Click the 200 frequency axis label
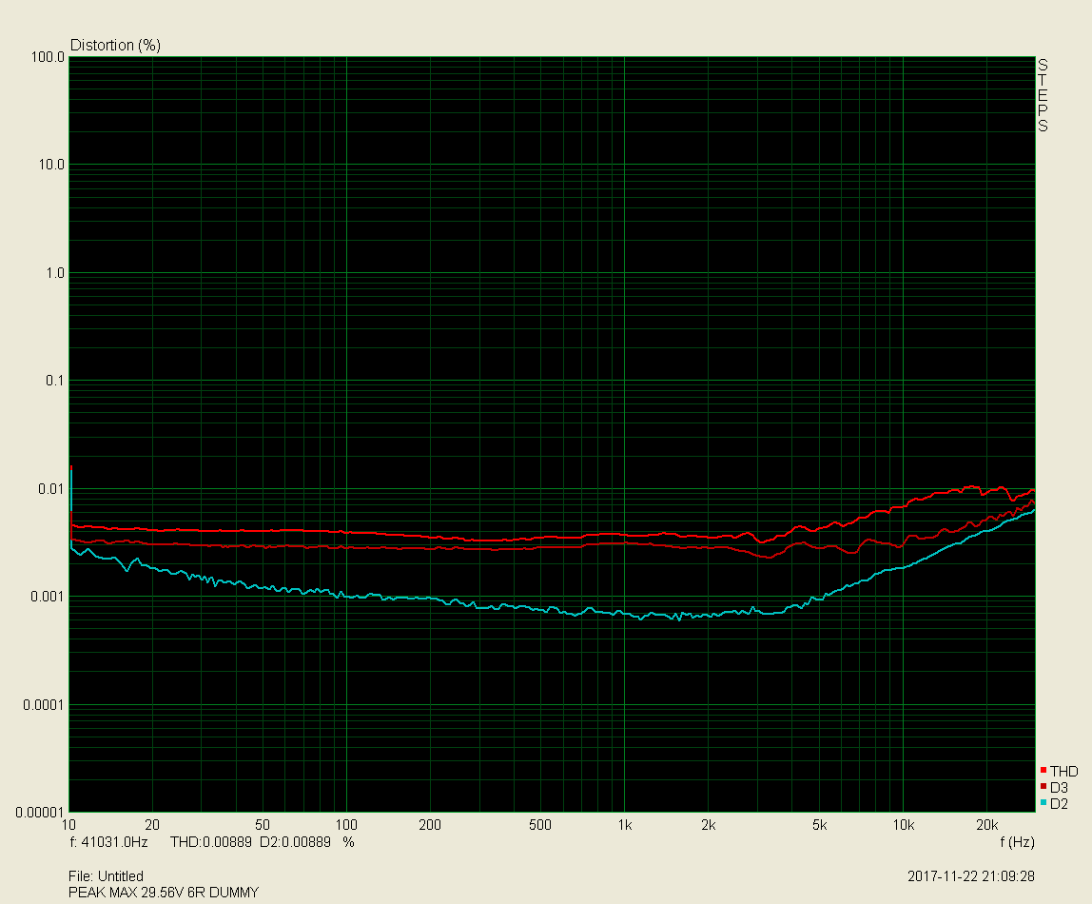 pos(430,825)
